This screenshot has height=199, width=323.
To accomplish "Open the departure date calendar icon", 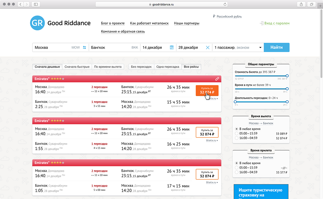I will (172, 48).
